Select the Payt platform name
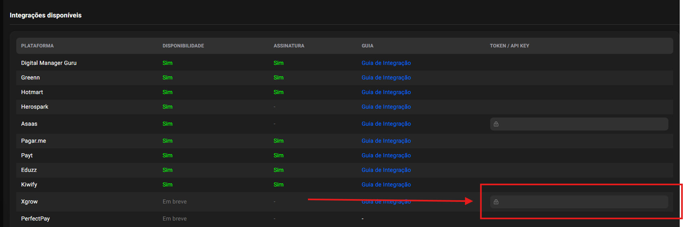This screenshot has height=227, width=683. (27, 155)
